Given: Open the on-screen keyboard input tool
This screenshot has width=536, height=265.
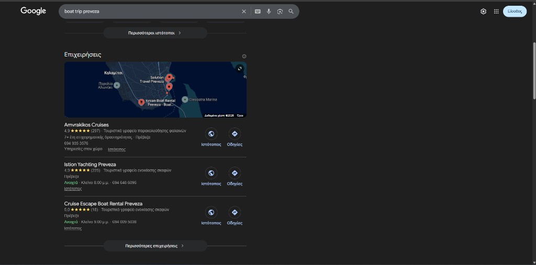Looking at the screenshot, I should coord(258,11).
